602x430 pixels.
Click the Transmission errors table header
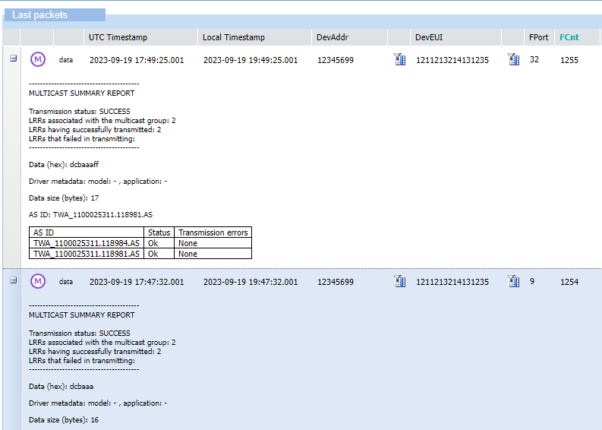213,232
